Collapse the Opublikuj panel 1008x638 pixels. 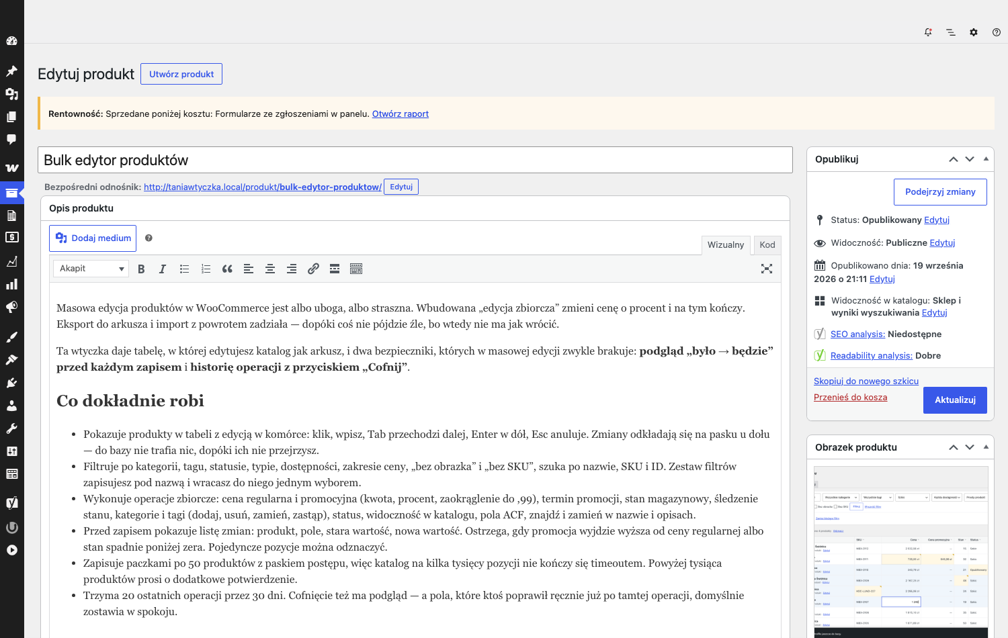pos(986,159)
